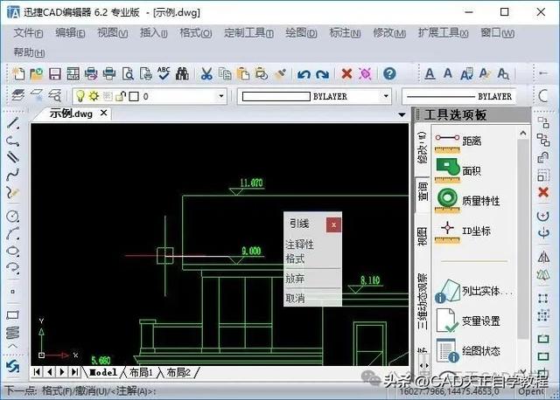Click the red X erase icon on right toolbar
560x400 pixels.
(x=543, y=192)
